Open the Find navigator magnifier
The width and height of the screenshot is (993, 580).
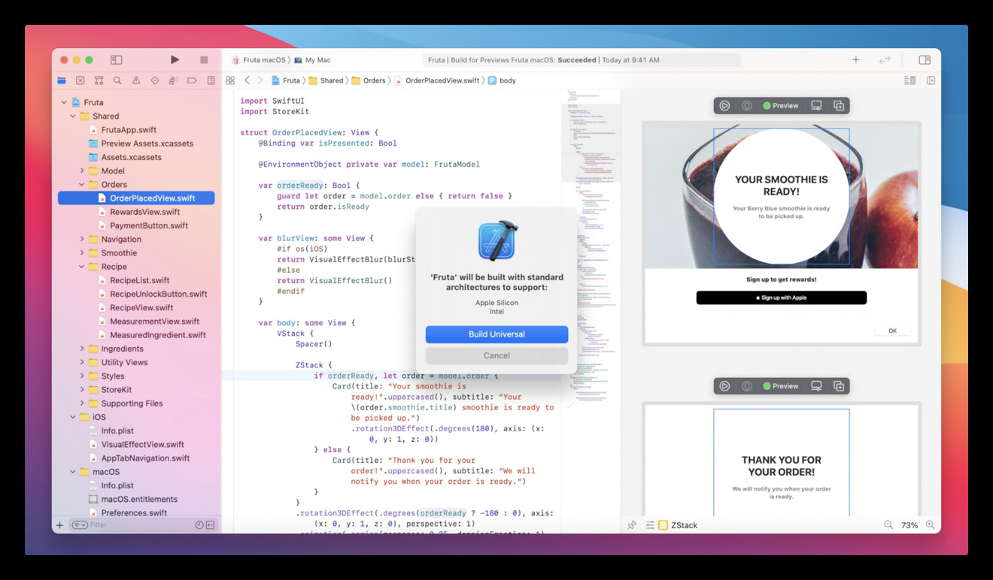[117, 80]
